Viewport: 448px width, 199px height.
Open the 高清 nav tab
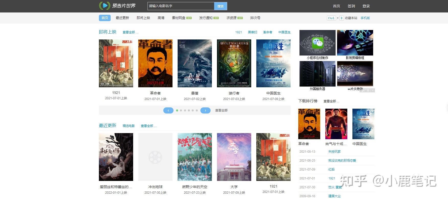click(x=161, y=18)
